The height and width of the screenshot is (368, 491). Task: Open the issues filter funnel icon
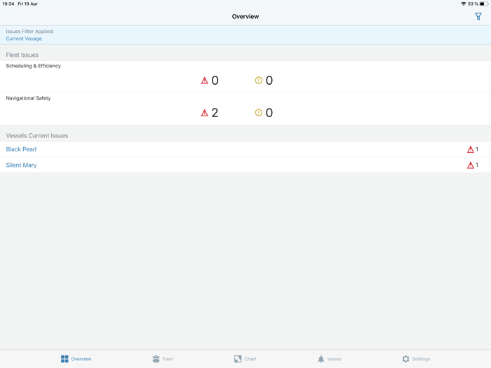478,16
